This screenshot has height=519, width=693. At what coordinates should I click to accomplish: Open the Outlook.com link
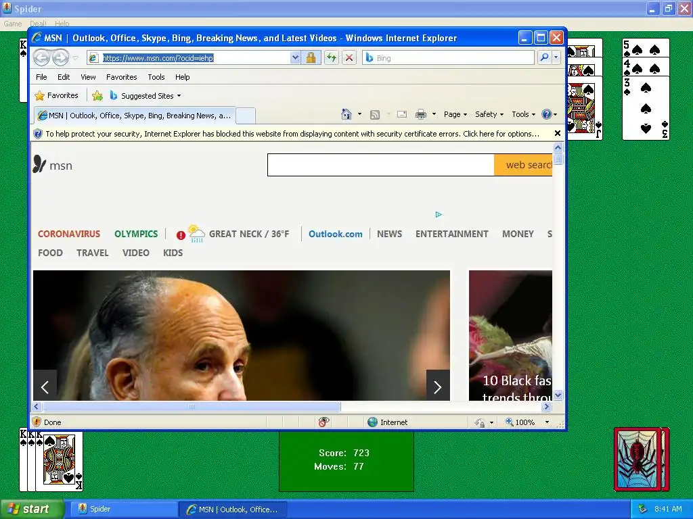336,234
